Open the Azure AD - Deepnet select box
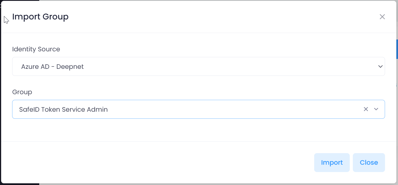The image size is (398, 185). pos(198,67)
